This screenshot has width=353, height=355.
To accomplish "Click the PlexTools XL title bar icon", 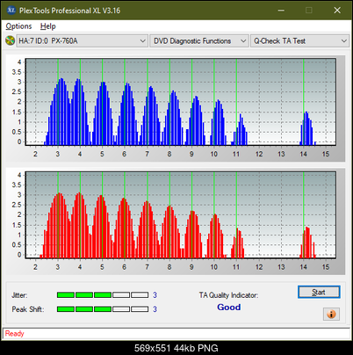I will (x=11, y=11).
